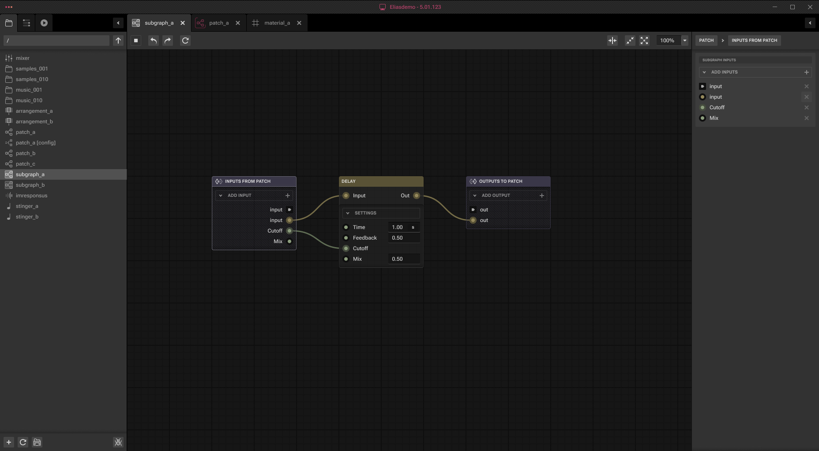Screen dimensions: 819x451
Task: Refresh the asset browser
Action: tap(23, 442)
